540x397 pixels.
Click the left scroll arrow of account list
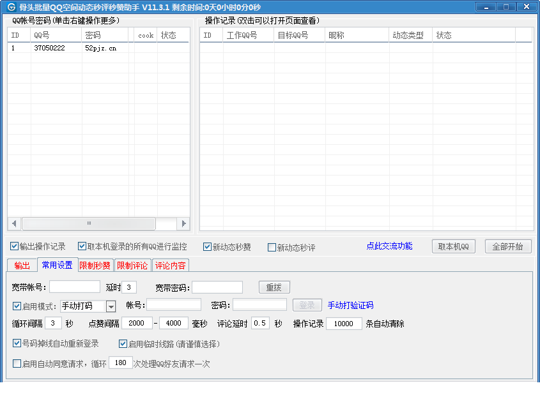click(14, 223)
